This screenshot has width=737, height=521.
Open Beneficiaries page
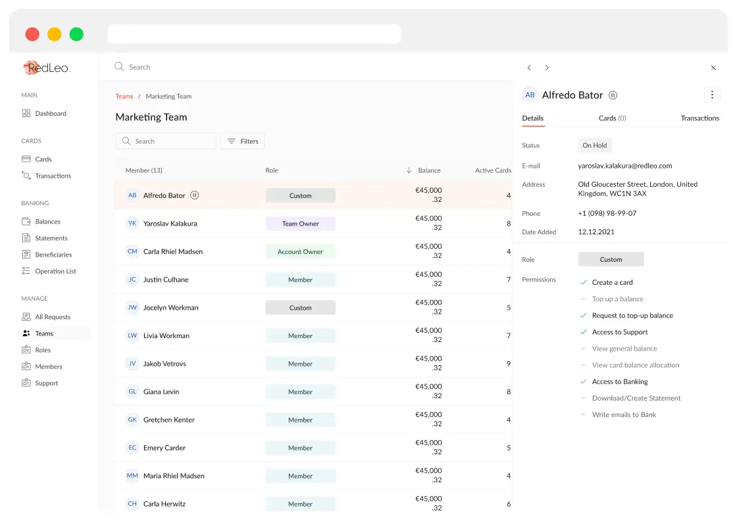tap(47, 255)
